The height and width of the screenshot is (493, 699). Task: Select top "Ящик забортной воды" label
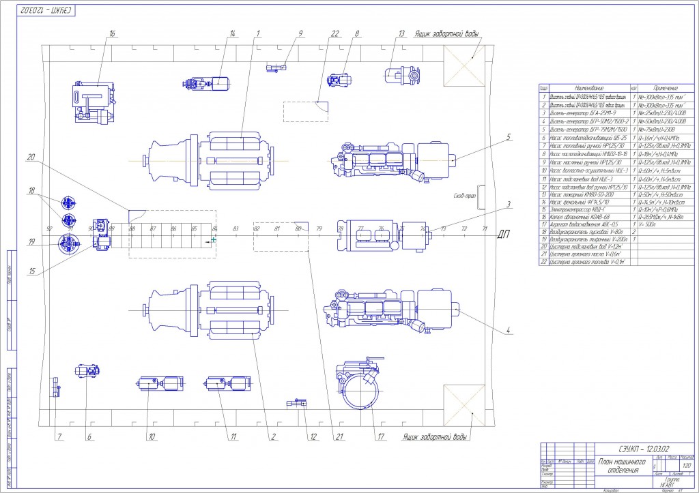(446, 34)
